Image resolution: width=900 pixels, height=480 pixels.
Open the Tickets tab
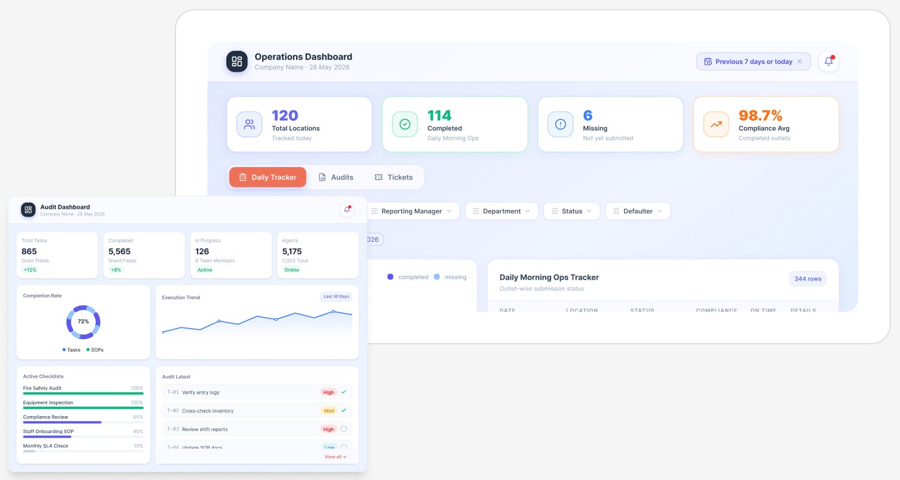[393, 177]
